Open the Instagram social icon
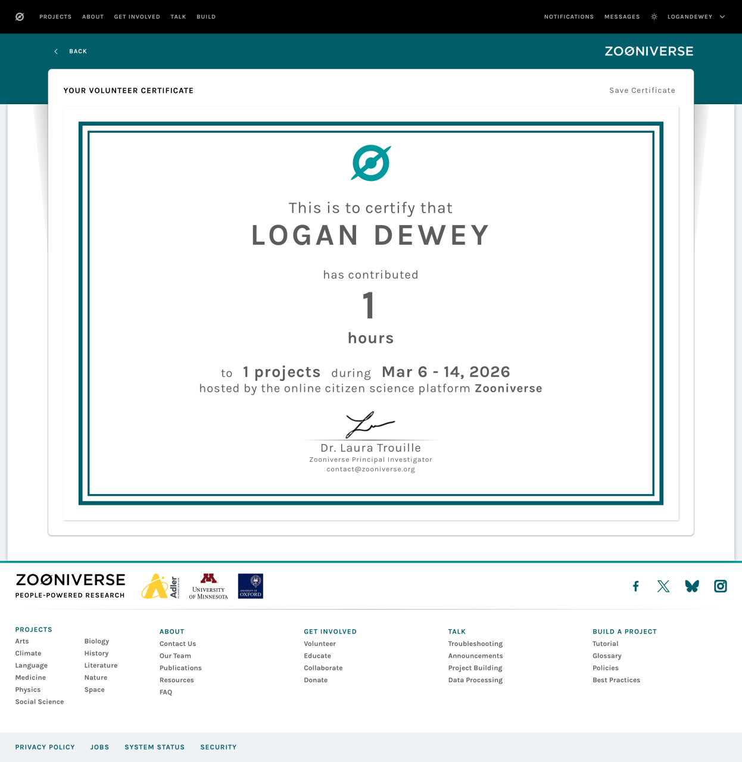742x762 pixels. pyautogui.click(x=721, y=586)
